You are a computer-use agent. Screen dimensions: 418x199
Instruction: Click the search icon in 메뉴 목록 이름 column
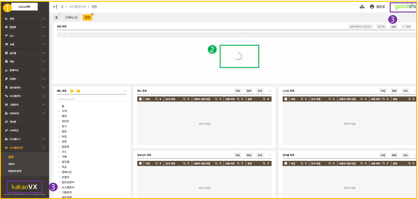[156, 99]
